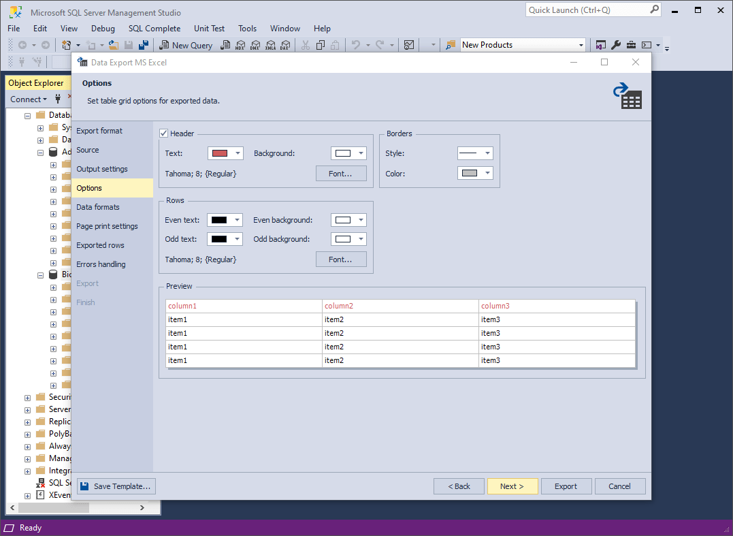Expand the PolyBase node in Object Explorer
This screenshot has width=733, height=536.
[28, 435]
